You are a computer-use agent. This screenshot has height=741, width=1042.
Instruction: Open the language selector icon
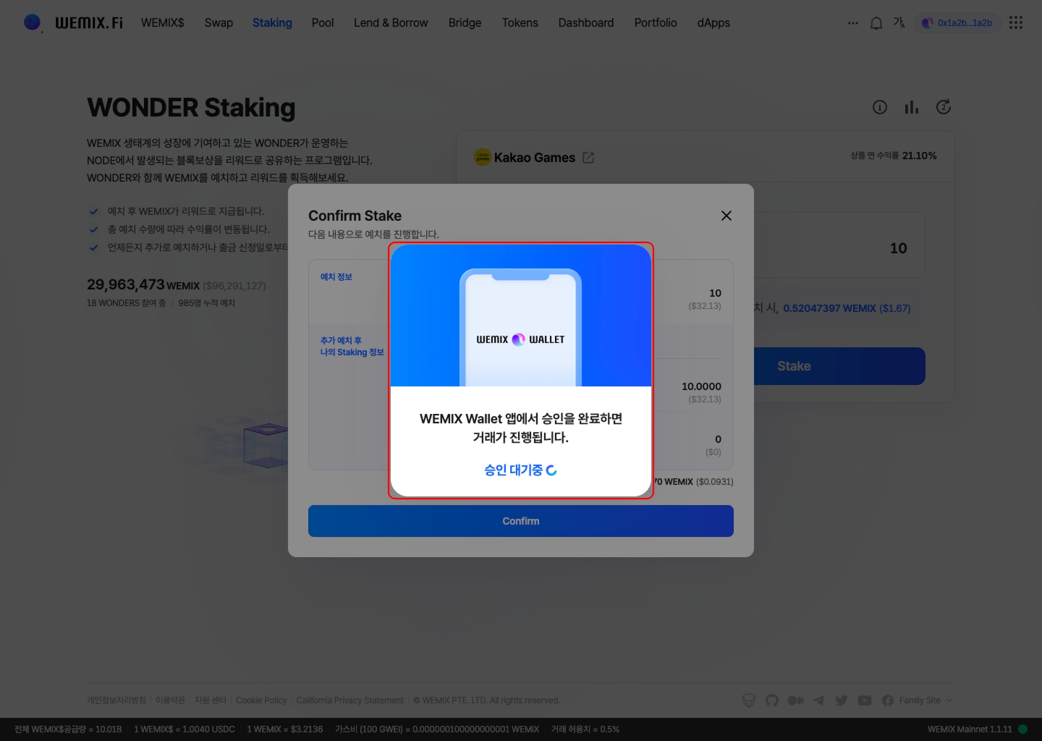tap(899, 22)
